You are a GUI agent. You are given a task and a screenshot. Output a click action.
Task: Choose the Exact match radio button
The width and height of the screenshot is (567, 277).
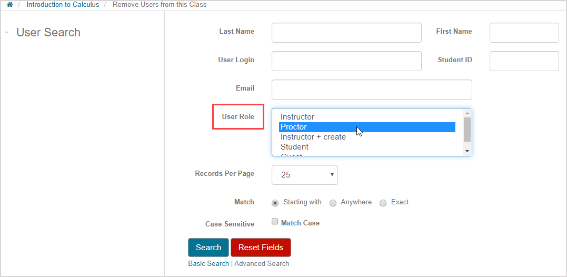(x=383, y=203)
